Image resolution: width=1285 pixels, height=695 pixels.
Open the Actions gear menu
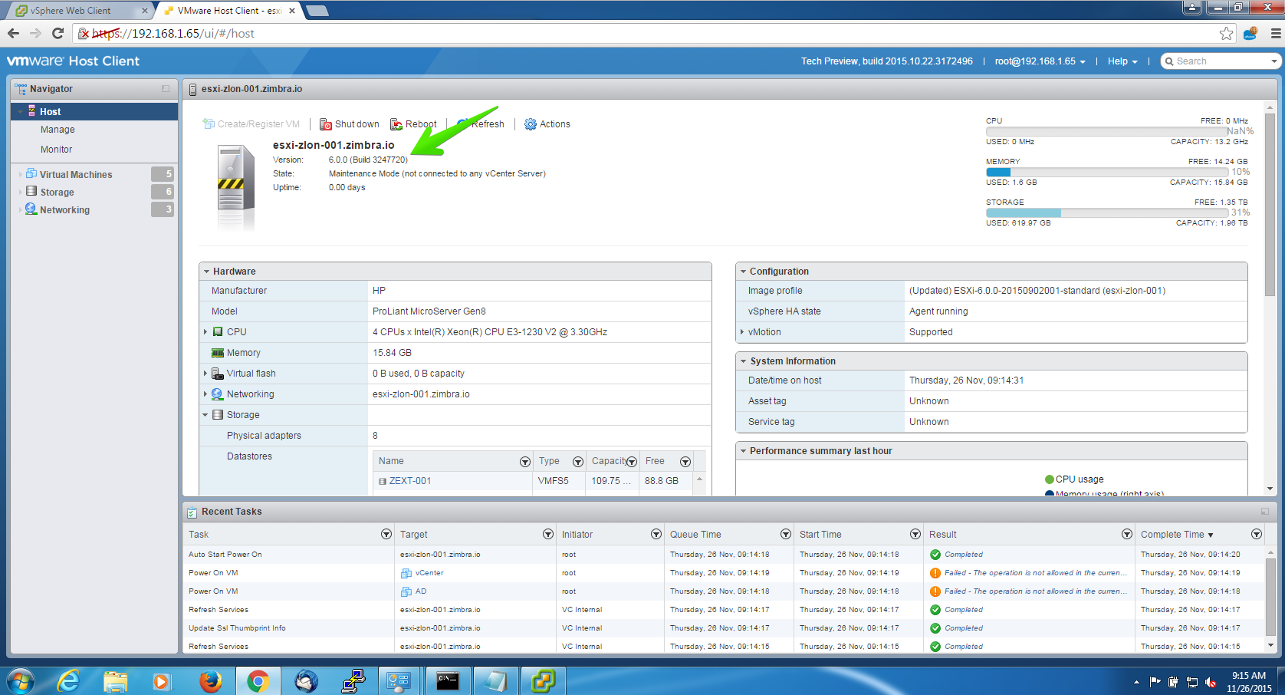[547, 124]
